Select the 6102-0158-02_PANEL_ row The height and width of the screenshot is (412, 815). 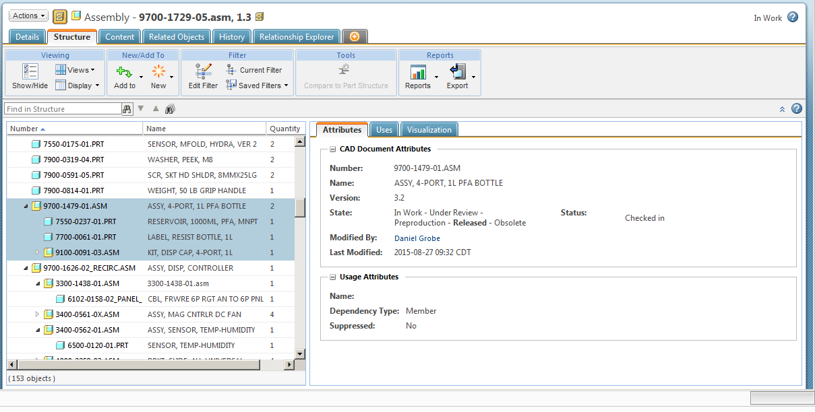click(151, 299)
